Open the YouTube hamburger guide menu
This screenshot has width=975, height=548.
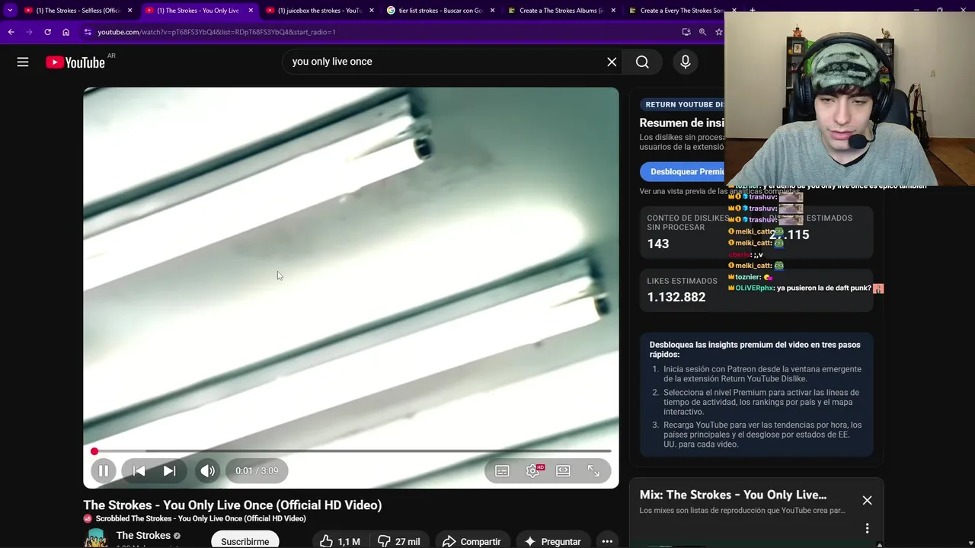23,62
